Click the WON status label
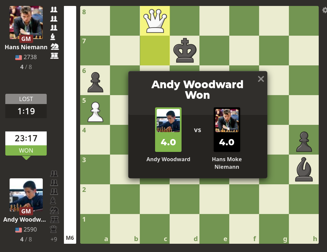Image resolution: width=327 pixels, height=252 pixels. point(26,150)
